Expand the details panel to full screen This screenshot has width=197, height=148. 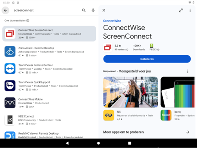(x=181, y=10)
